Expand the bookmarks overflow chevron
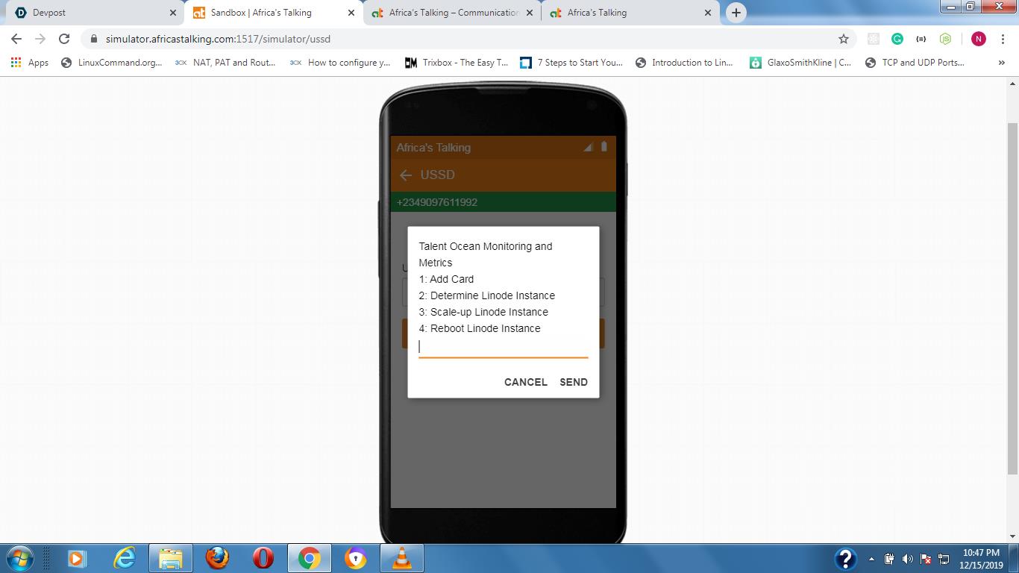The image size is (1019, 573). point(1001,63)
